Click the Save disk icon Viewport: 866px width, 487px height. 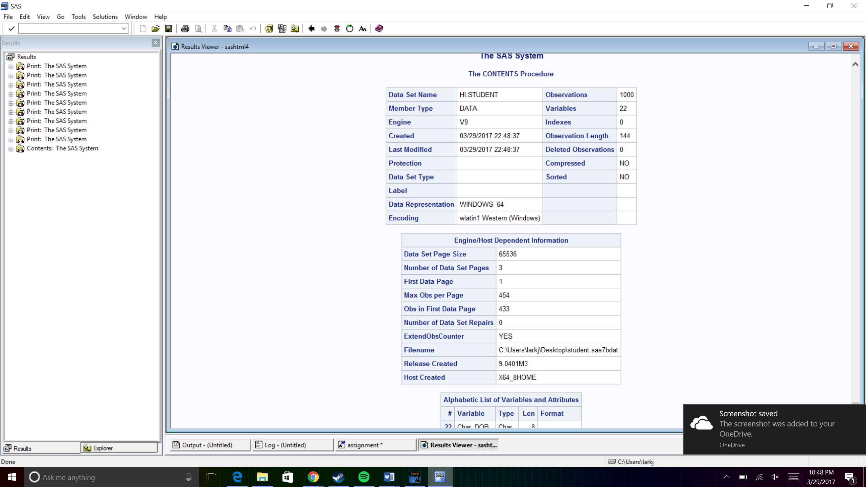pos(168,29)
